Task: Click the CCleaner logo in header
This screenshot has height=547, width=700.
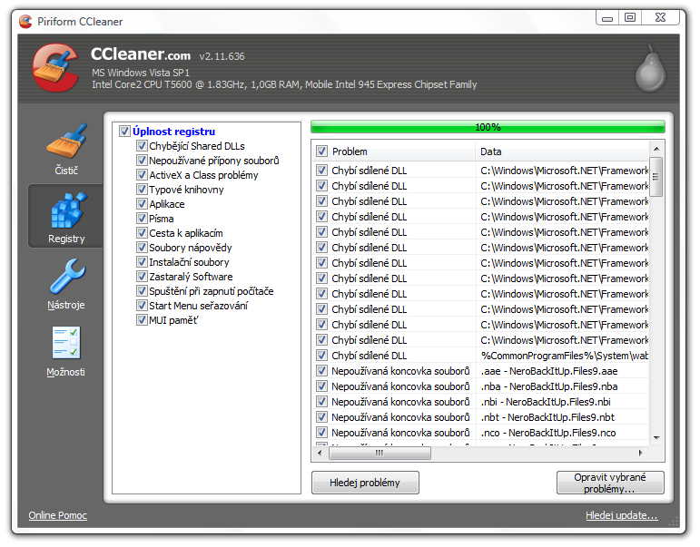Action: click(x=55, y=68)
